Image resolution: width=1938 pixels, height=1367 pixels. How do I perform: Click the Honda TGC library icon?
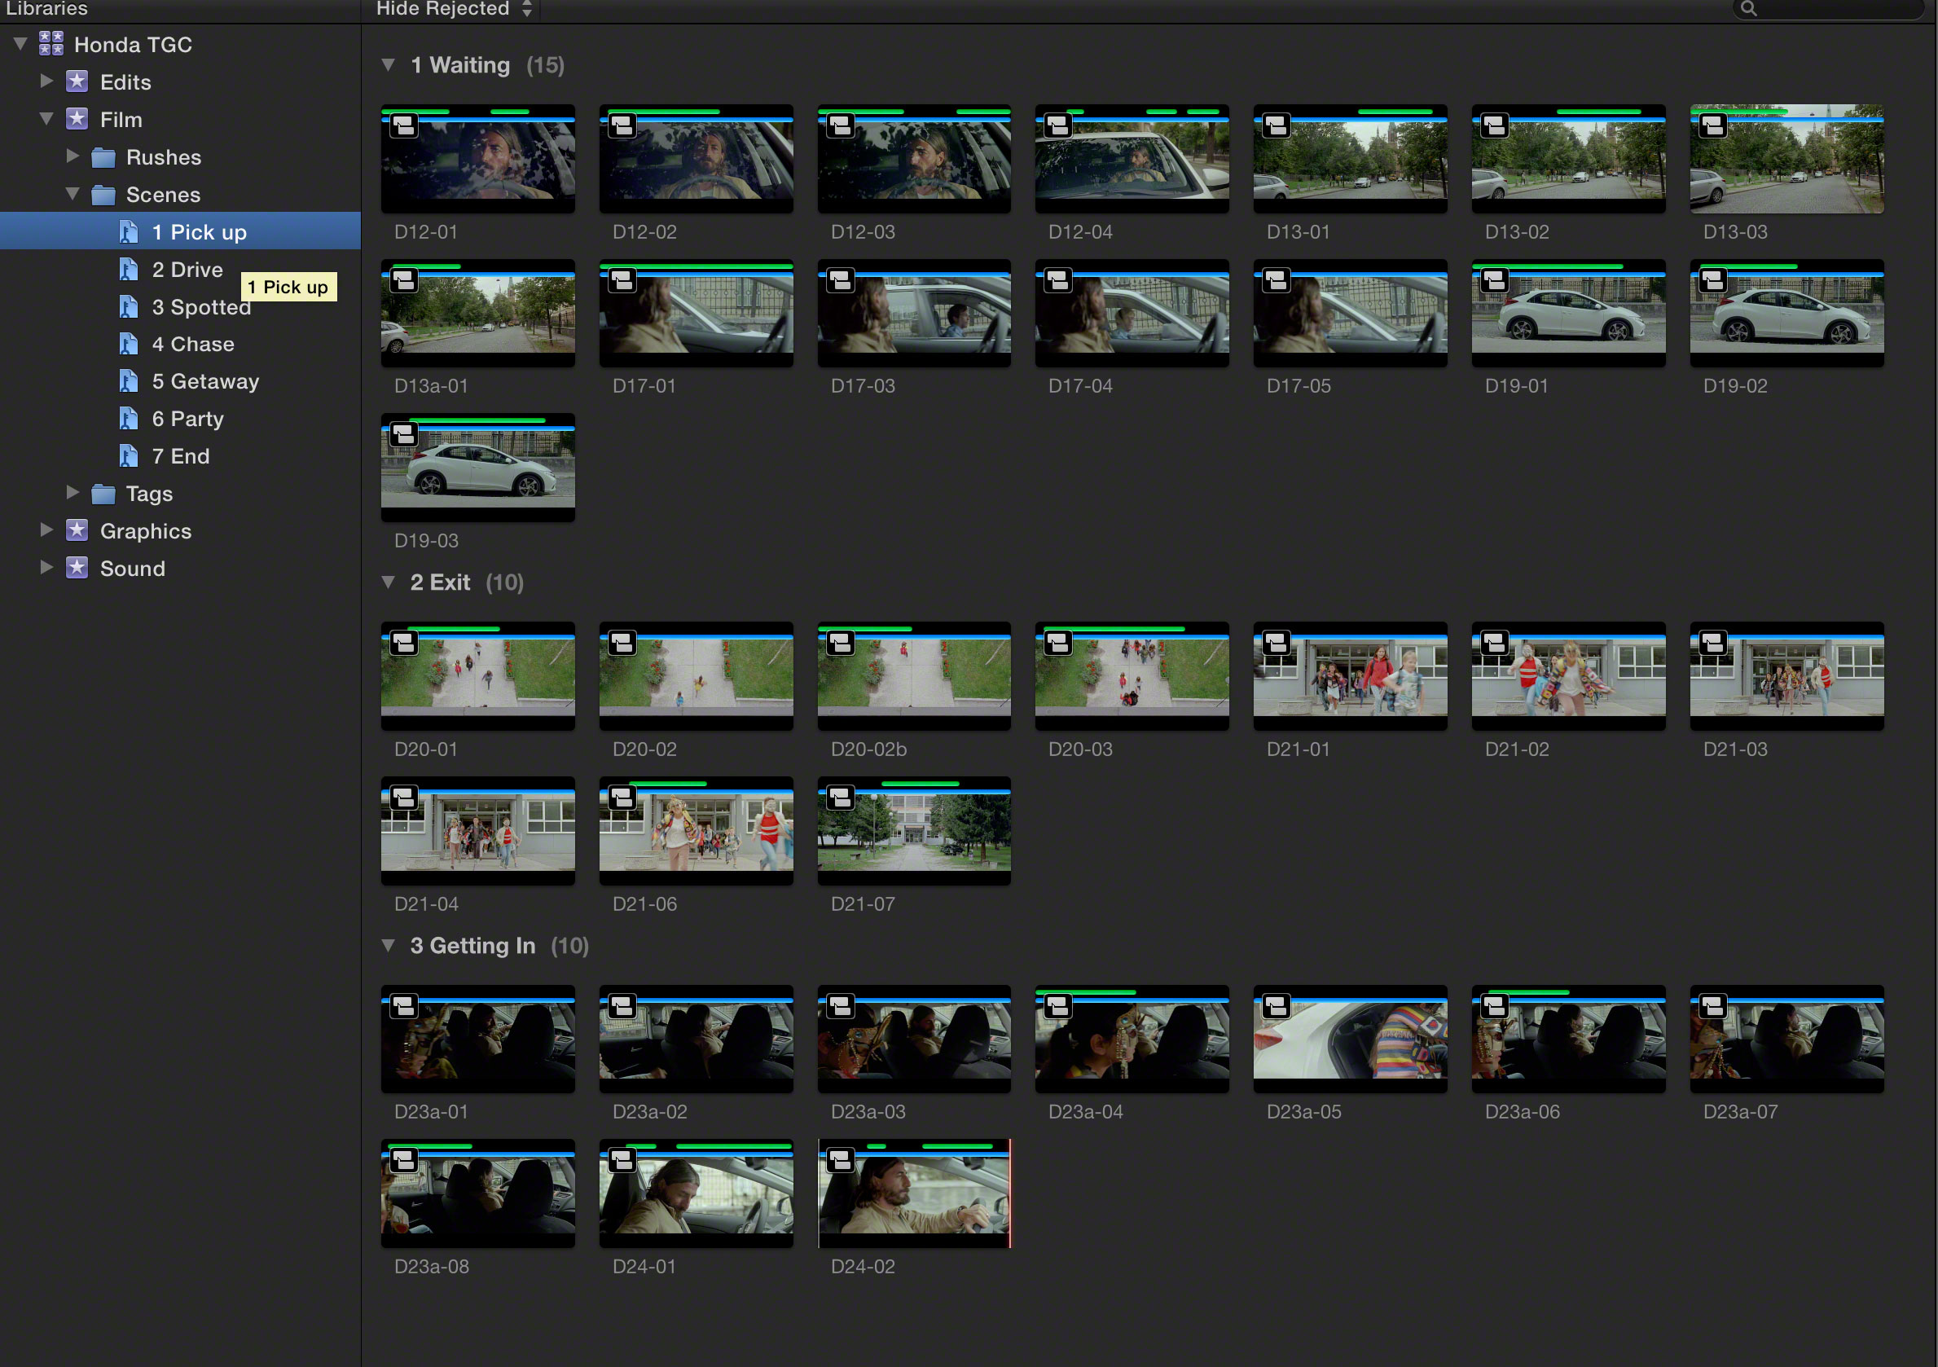(51, 44)
